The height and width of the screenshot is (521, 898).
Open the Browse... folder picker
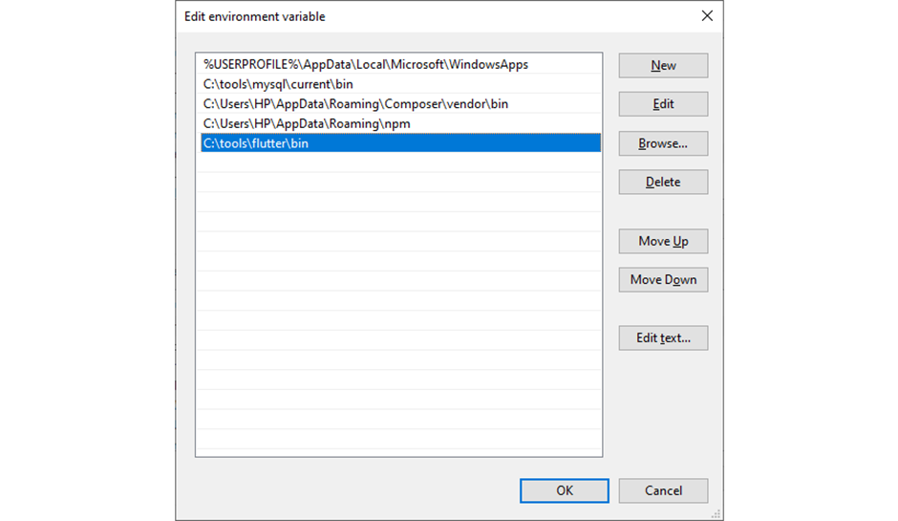[x=663, y=143]
